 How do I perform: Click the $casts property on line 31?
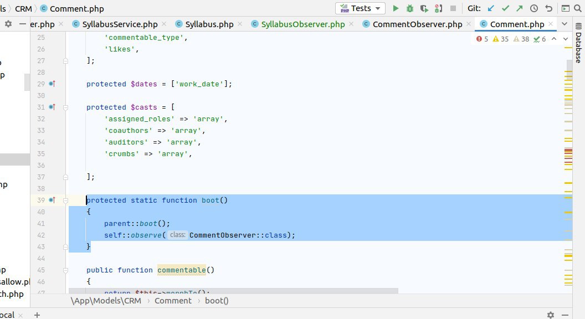click(x=143, y=107)
